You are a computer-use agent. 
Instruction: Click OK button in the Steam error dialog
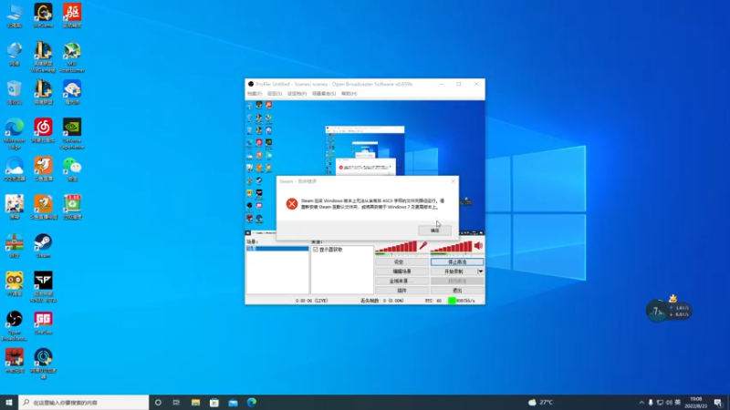pos(434,231)
